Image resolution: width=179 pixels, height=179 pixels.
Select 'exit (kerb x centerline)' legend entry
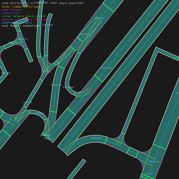pyautogui.click(x=21, y=26)
